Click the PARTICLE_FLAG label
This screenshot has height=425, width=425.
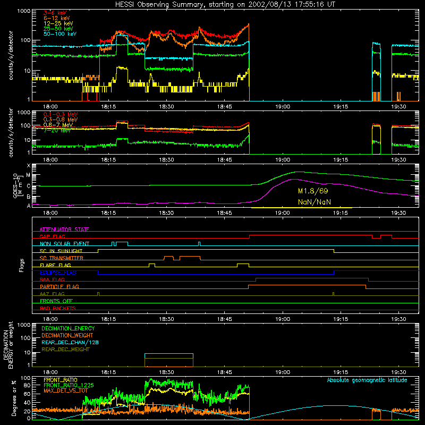[59, 287]
